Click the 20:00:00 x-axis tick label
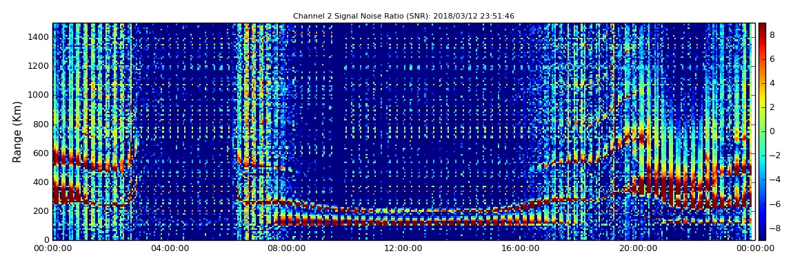This screenshot has width=793, height=280. pos(638,248)
